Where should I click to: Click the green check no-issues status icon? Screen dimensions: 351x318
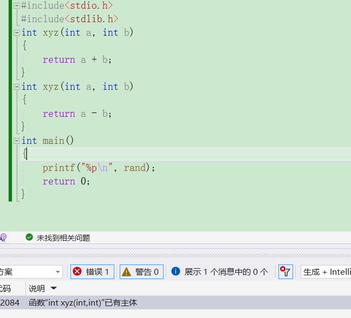coord(29,237)
